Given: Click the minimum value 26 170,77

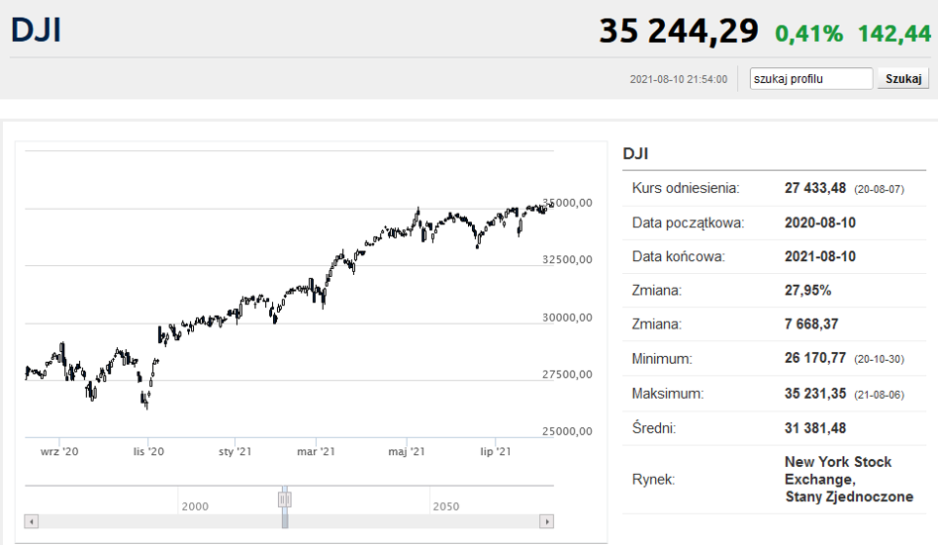Looking at the screenshot, I should click(815, 358).
